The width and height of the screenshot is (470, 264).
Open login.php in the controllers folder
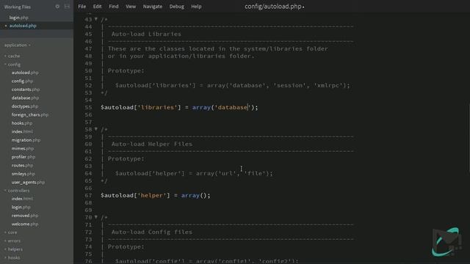point(21,207)
